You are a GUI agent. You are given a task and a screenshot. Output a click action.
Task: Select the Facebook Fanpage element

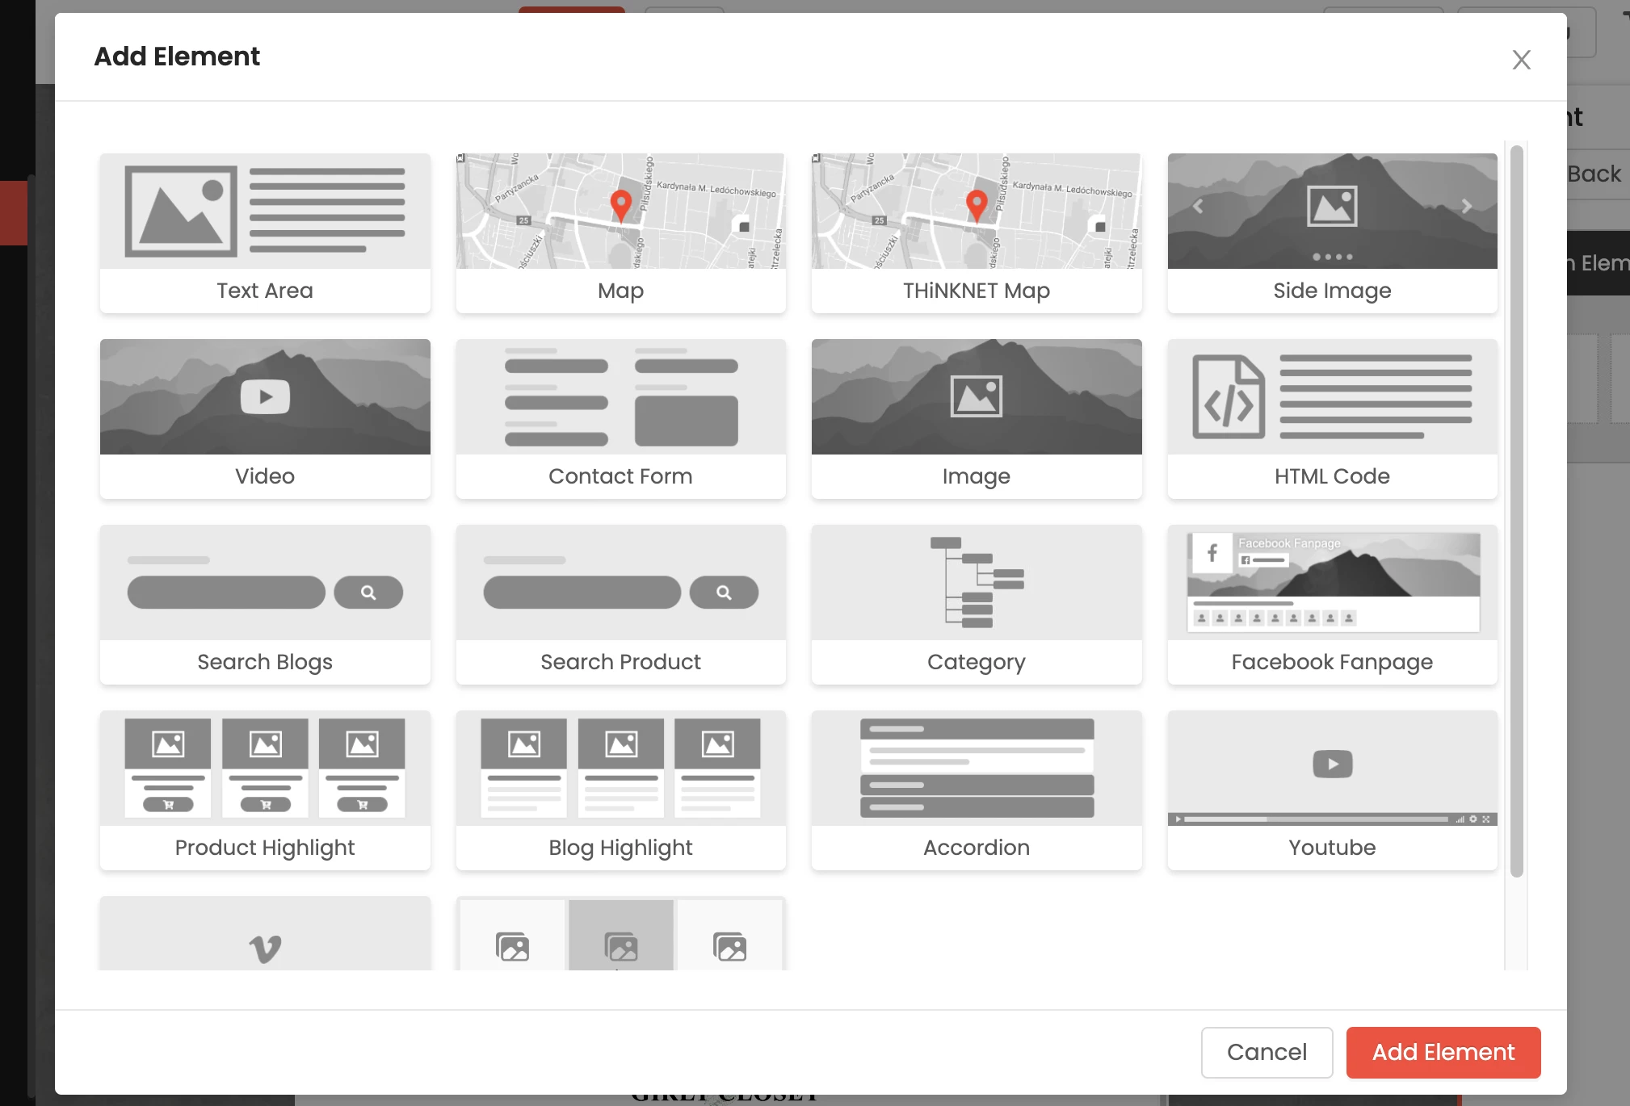pos(1332,604)
